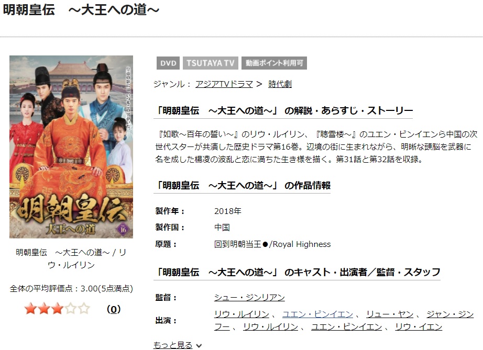This screenshot has width=483, height=350.
Task: Click the TSUTAYA TV badge
Action: click(211, 63)
